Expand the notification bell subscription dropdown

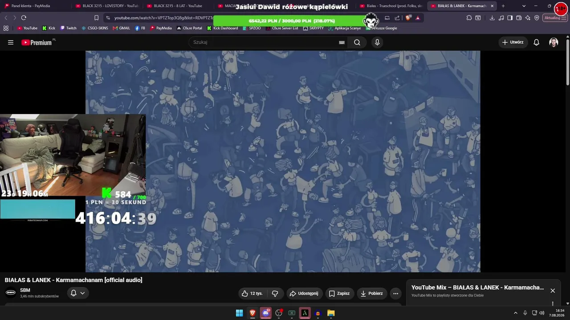tap(82, 293)
